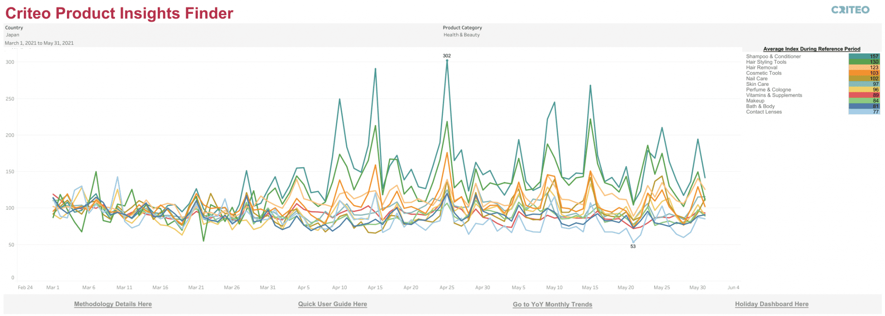Go to YoY Monthly Trends link
Viewport: 885px width, 316px height.
[x=552, y=304]
